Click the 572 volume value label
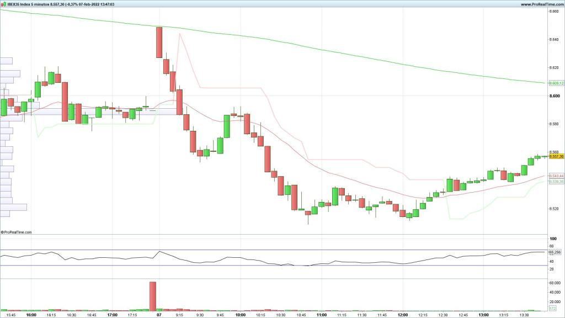 (553, 308)
